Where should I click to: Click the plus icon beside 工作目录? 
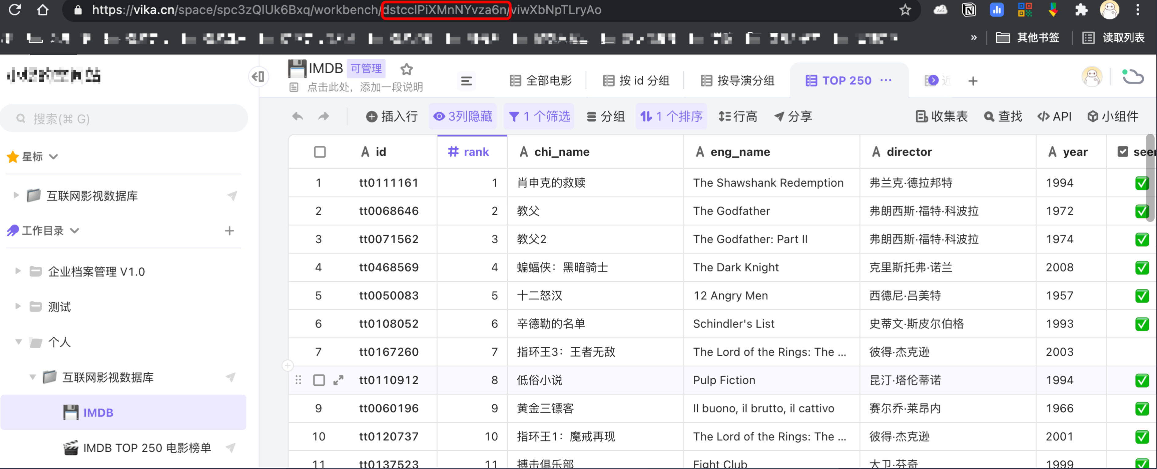point(229,231)
